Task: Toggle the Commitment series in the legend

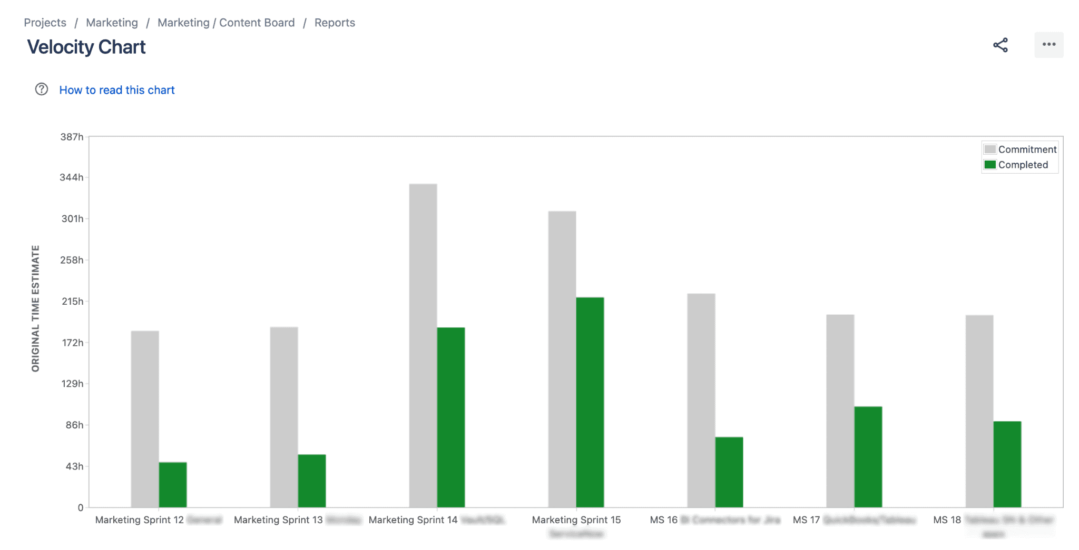Action: (1028, 149)
